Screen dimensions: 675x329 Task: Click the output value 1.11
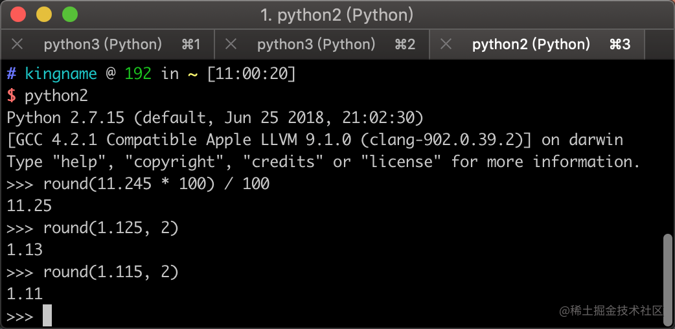[x=25, y=293]
